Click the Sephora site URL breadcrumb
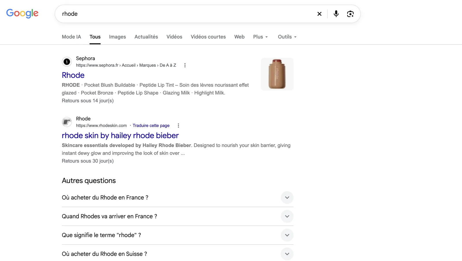 126,65
